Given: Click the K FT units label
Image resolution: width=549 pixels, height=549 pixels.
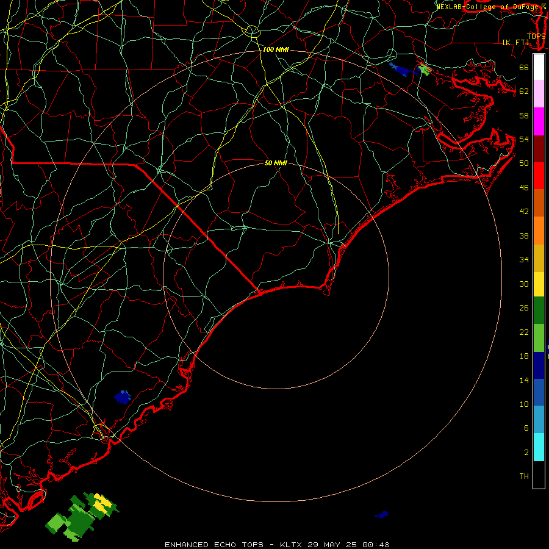Looking at the screenshot, I should click(515, 42).
